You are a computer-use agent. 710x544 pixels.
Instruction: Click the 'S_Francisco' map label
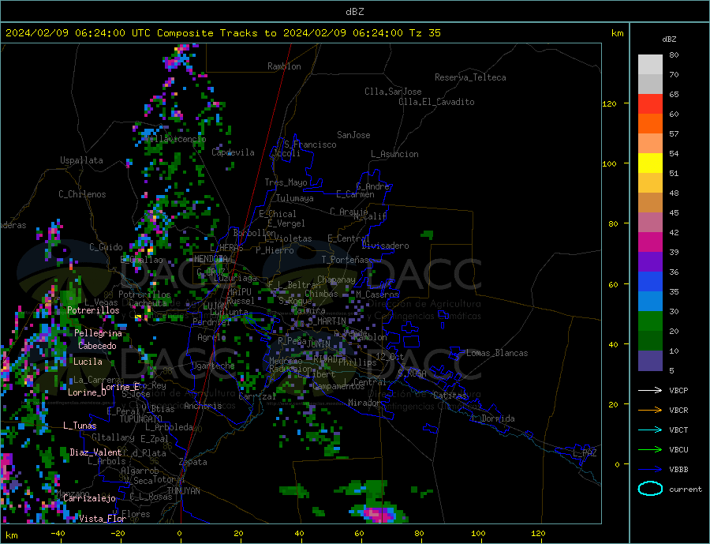(311, 144)
